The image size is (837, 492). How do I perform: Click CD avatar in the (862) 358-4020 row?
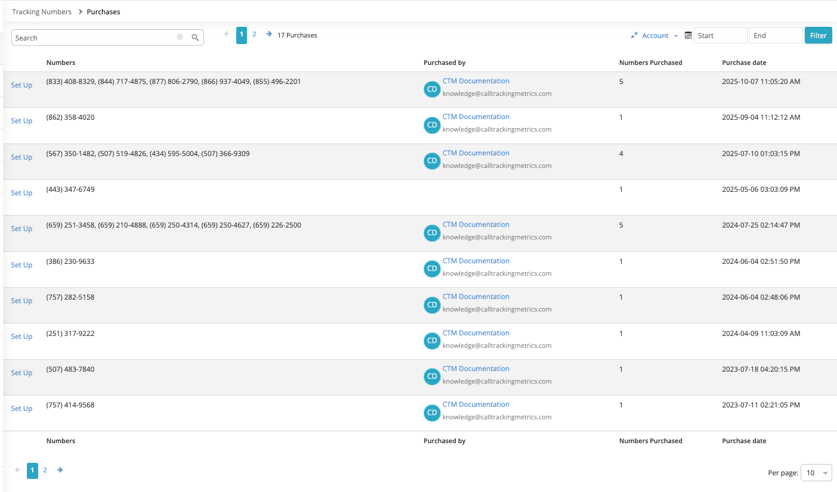coord(432,125)
